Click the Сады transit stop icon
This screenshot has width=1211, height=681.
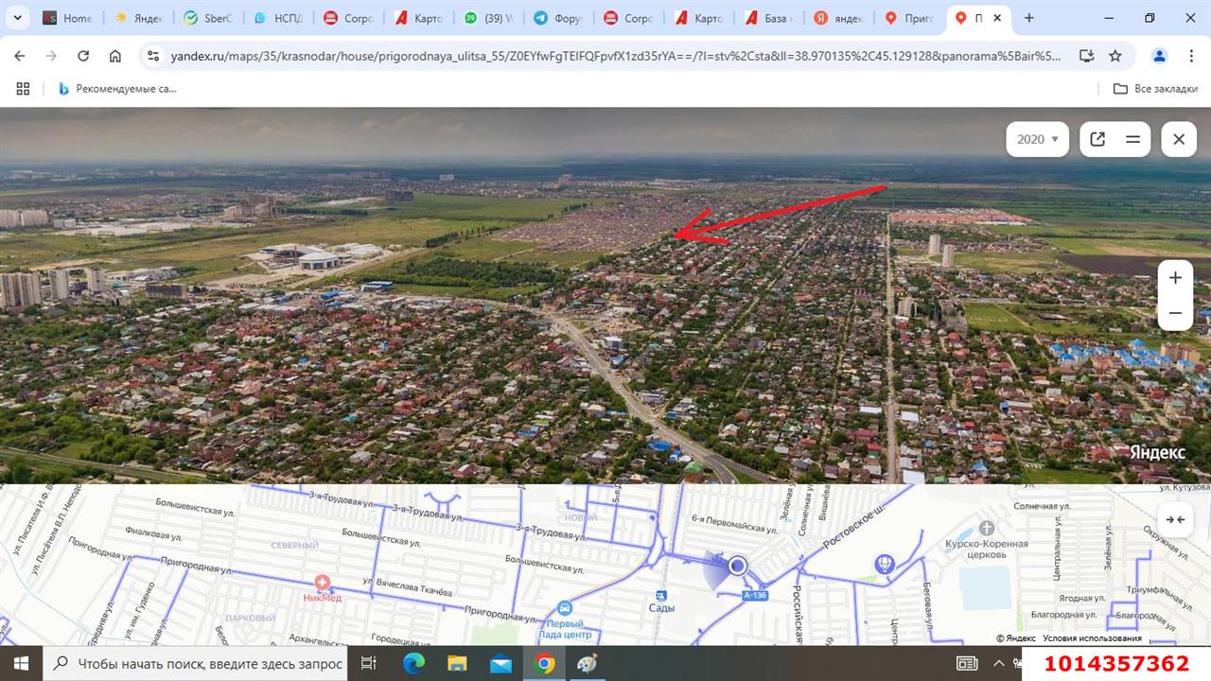(662, 596)
